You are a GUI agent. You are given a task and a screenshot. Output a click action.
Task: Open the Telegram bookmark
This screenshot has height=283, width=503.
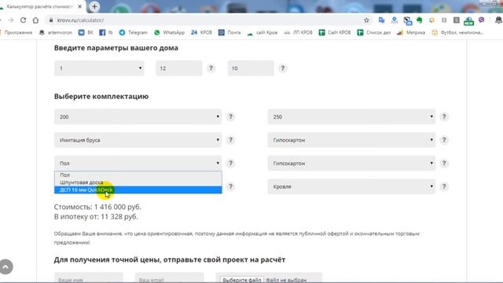coord(133,32)
